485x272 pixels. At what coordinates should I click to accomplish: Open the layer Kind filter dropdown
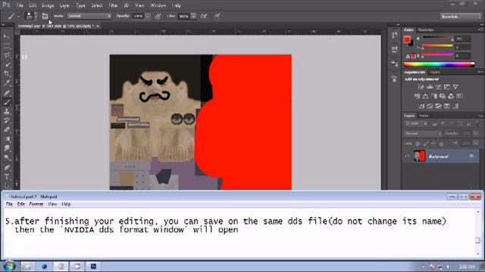point(416,124)
